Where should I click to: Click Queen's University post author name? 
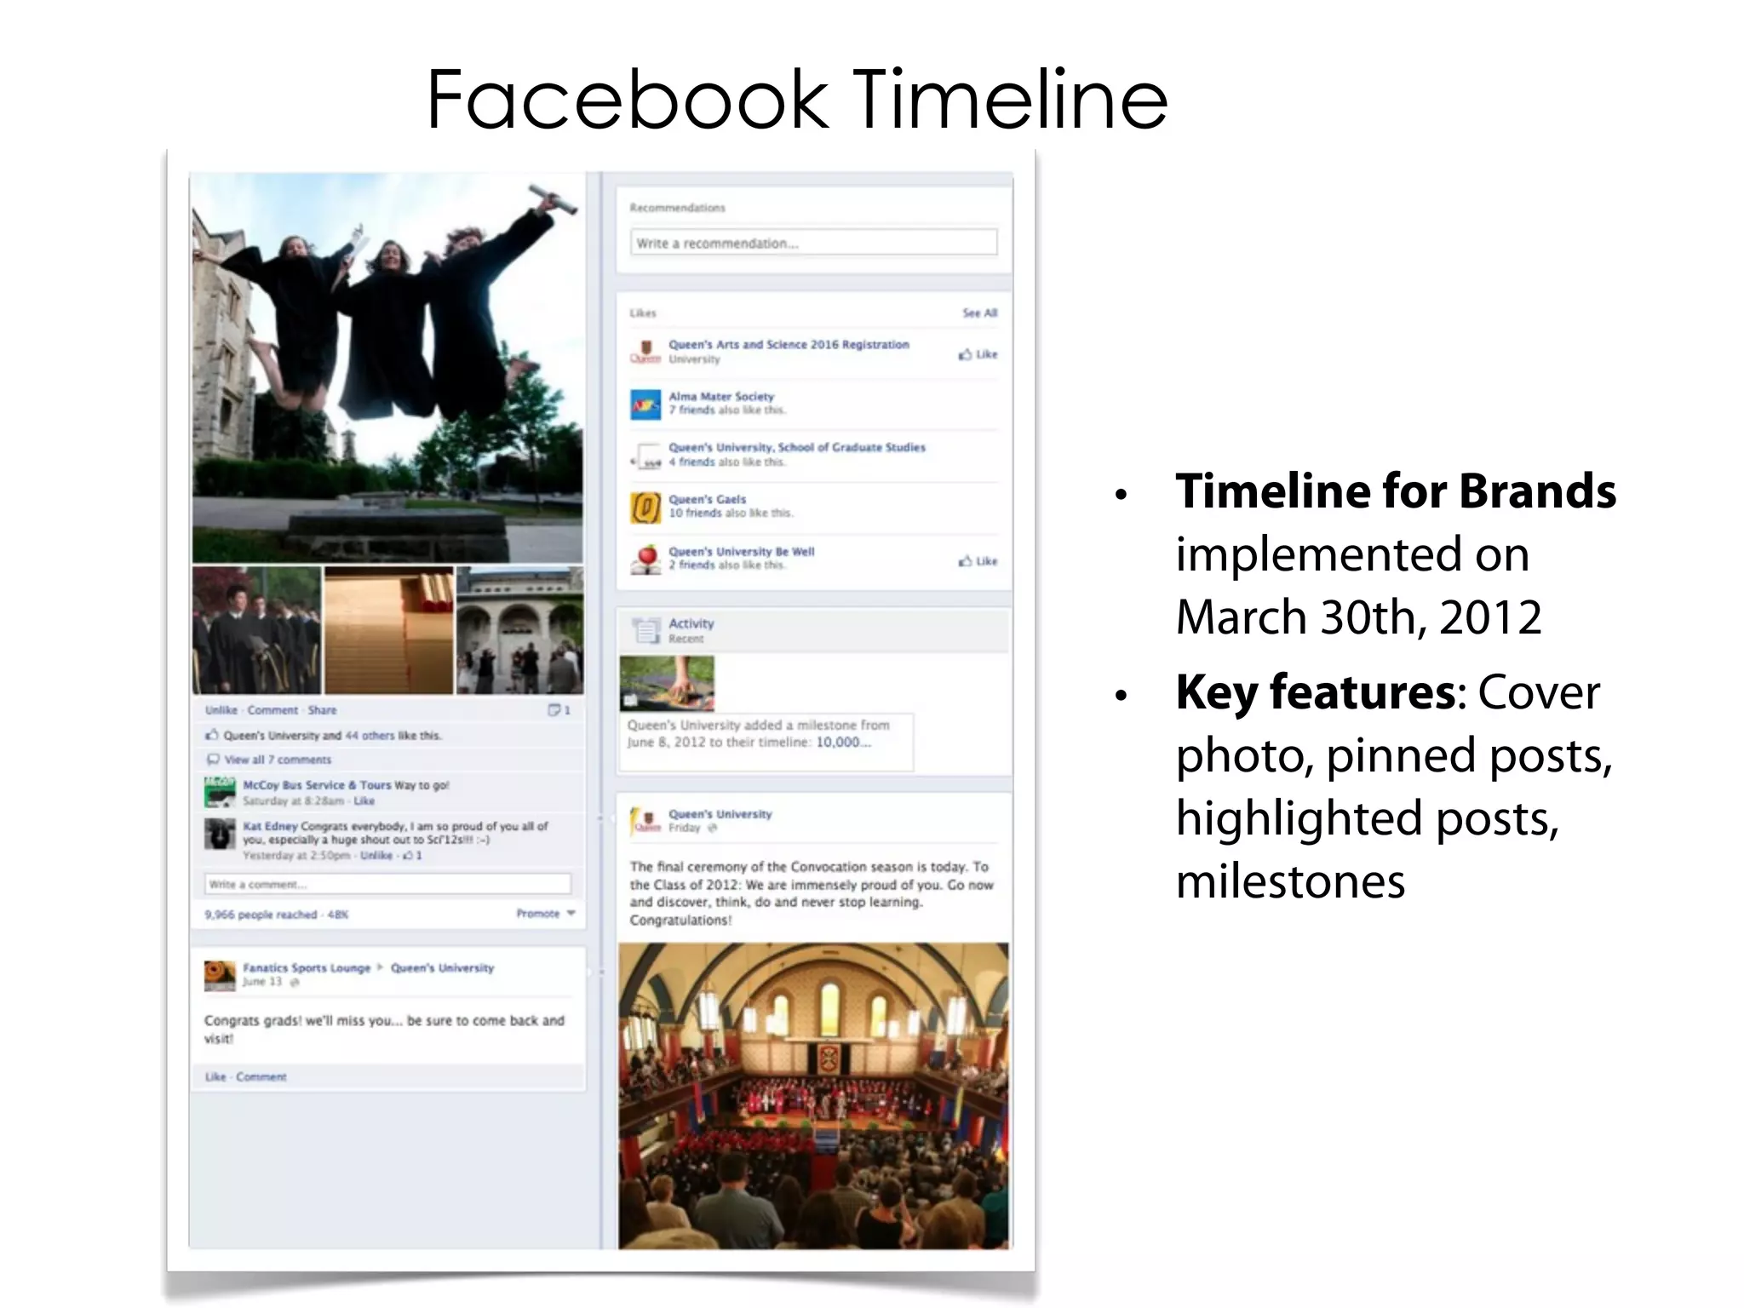720,814
